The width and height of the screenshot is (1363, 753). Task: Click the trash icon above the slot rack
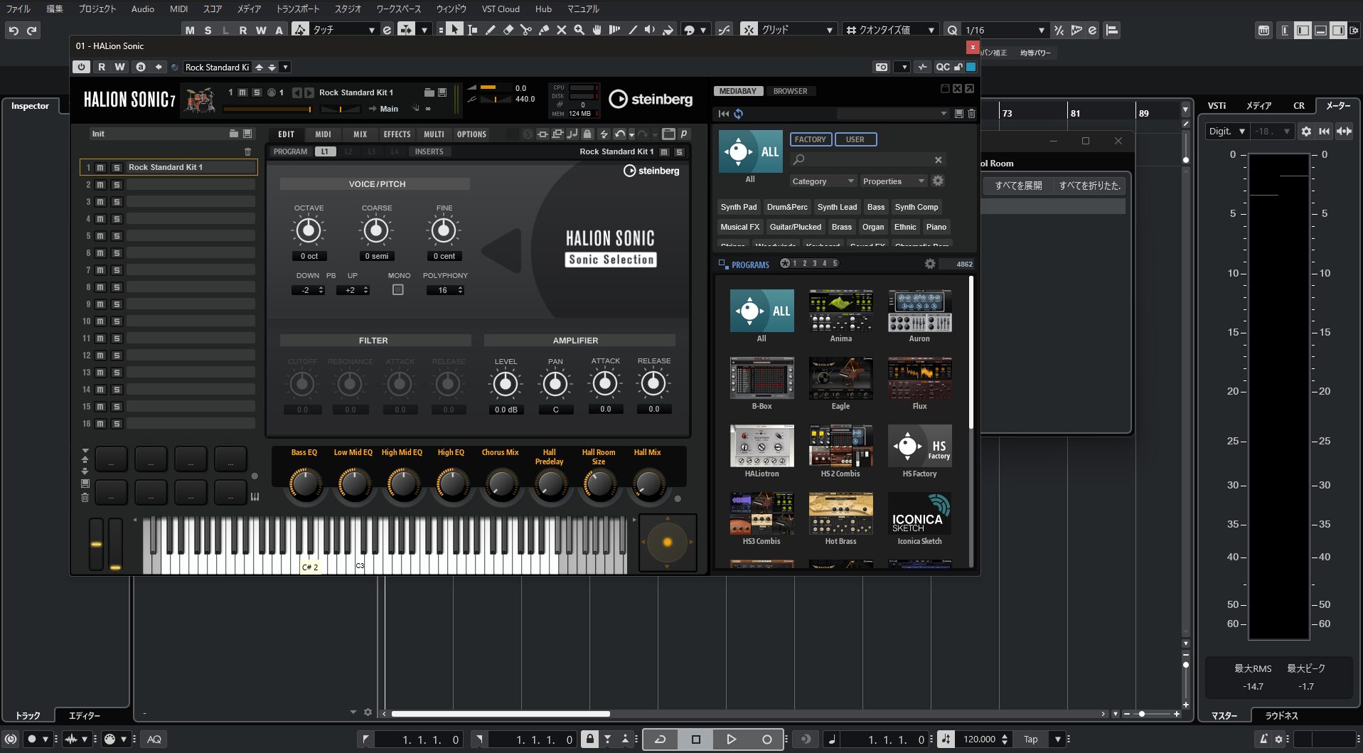click(247, 151)
